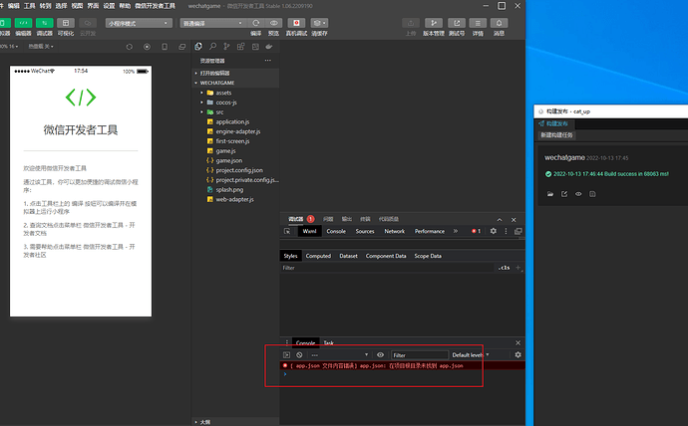Open the 热重载 hot reload dropdown

pyautogui.click(x=41, y=47)
